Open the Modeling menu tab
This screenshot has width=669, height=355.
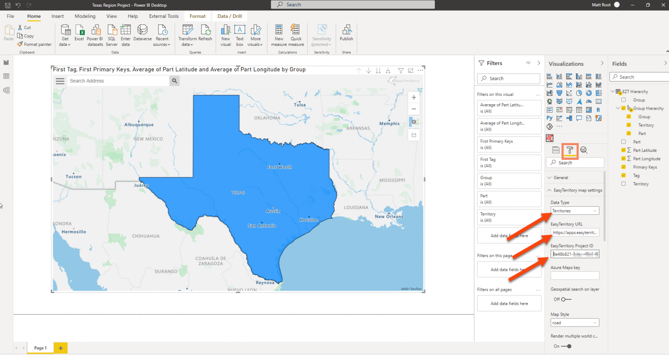(85, 16)
